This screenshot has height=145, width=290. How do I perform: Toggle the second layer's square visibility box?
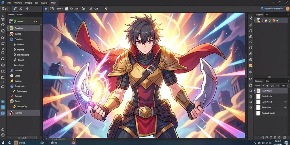click(x=251, y=96)
